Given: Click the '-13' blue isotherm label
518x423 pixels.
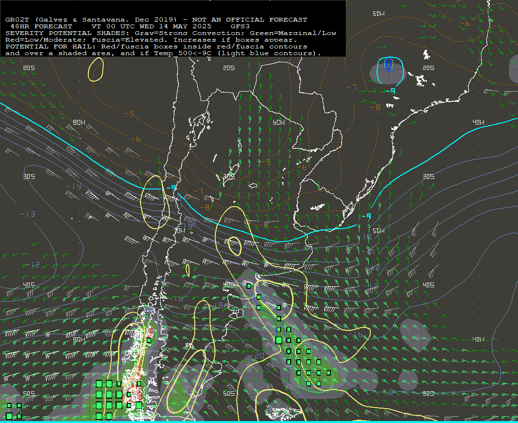Looking at the screenshot, I should 28,214.
